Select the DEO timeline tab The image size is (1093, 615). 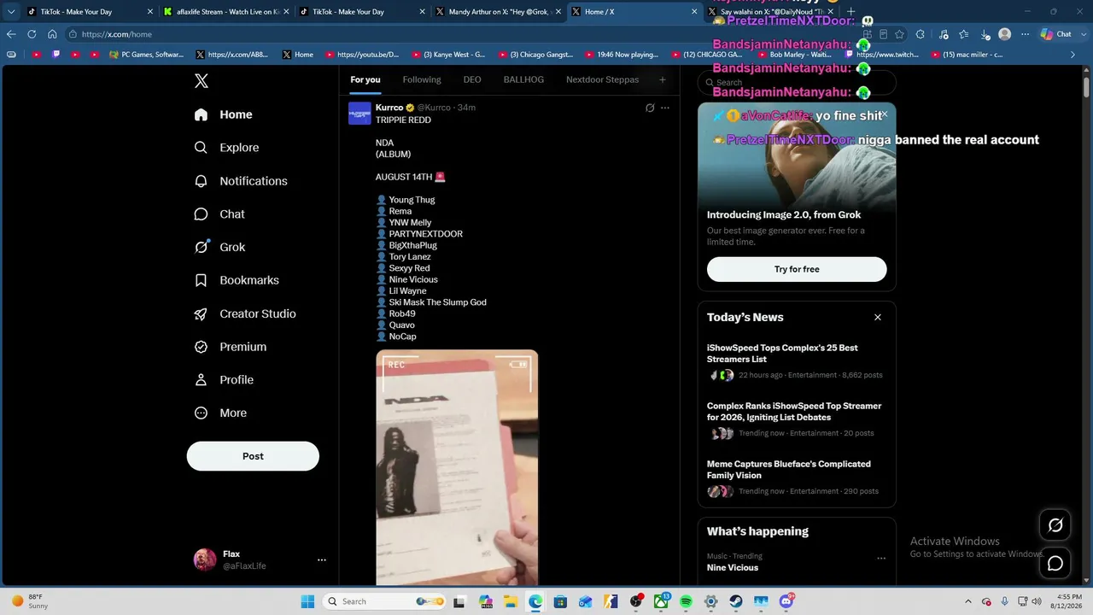(x=472, y=79)
